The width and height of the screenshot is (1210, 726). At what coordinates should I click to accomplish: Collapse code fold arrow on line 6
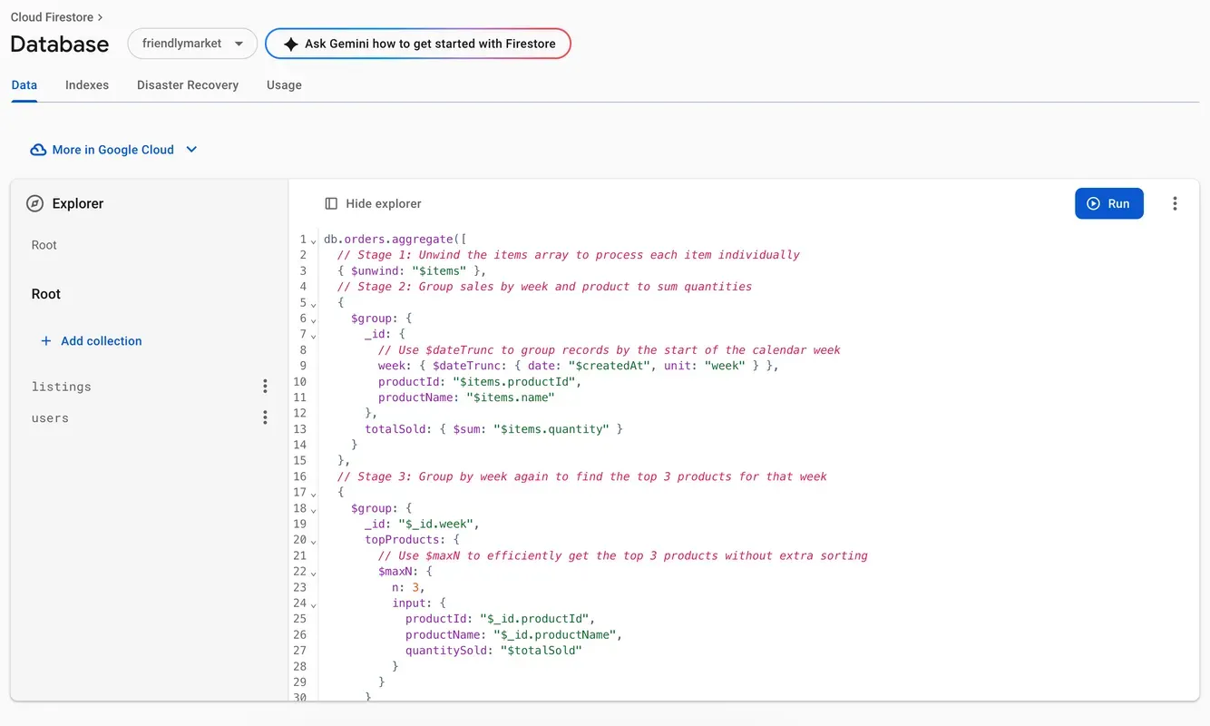tap(314, 319)
